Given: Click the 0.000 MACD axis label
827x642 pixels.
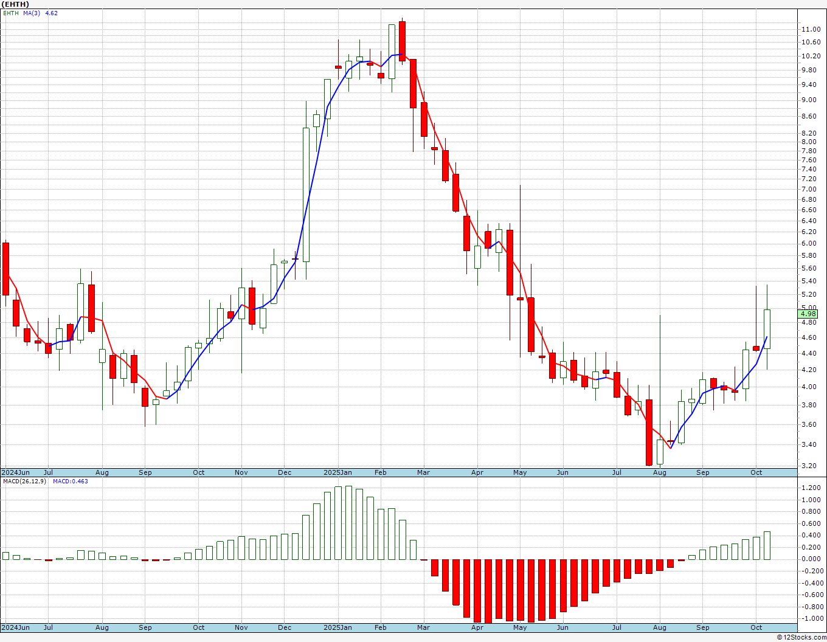Looking at the screenshot, I should [x=811, y=559].
